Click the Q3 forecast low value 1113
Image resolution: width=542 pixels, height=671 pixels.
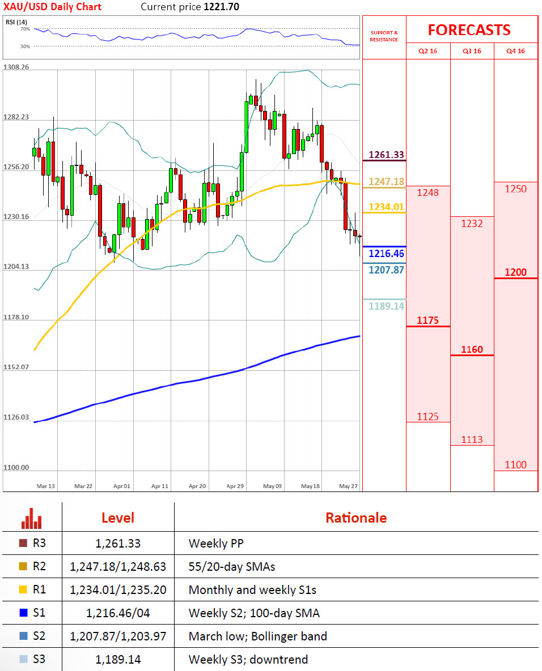(x=472, y=439)
